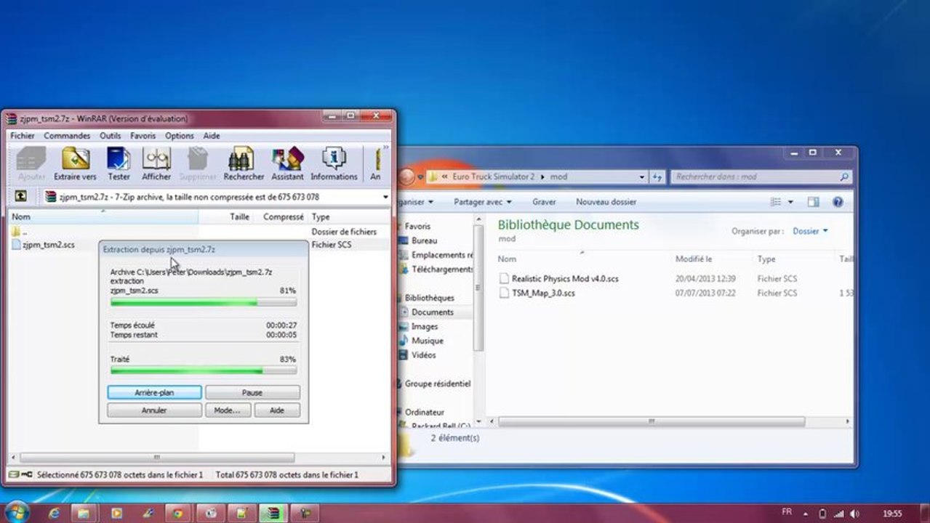
Task: Open Explorer help question mark icon
Action: [x=838, y=202]
